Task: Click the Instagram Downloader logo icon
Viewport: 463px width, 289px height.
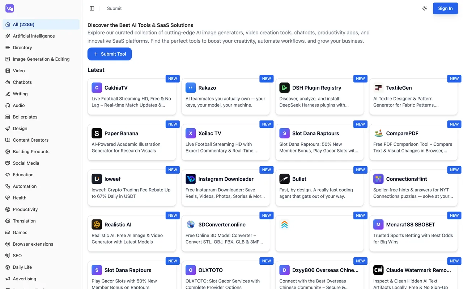Action: (x=191, y=179)
